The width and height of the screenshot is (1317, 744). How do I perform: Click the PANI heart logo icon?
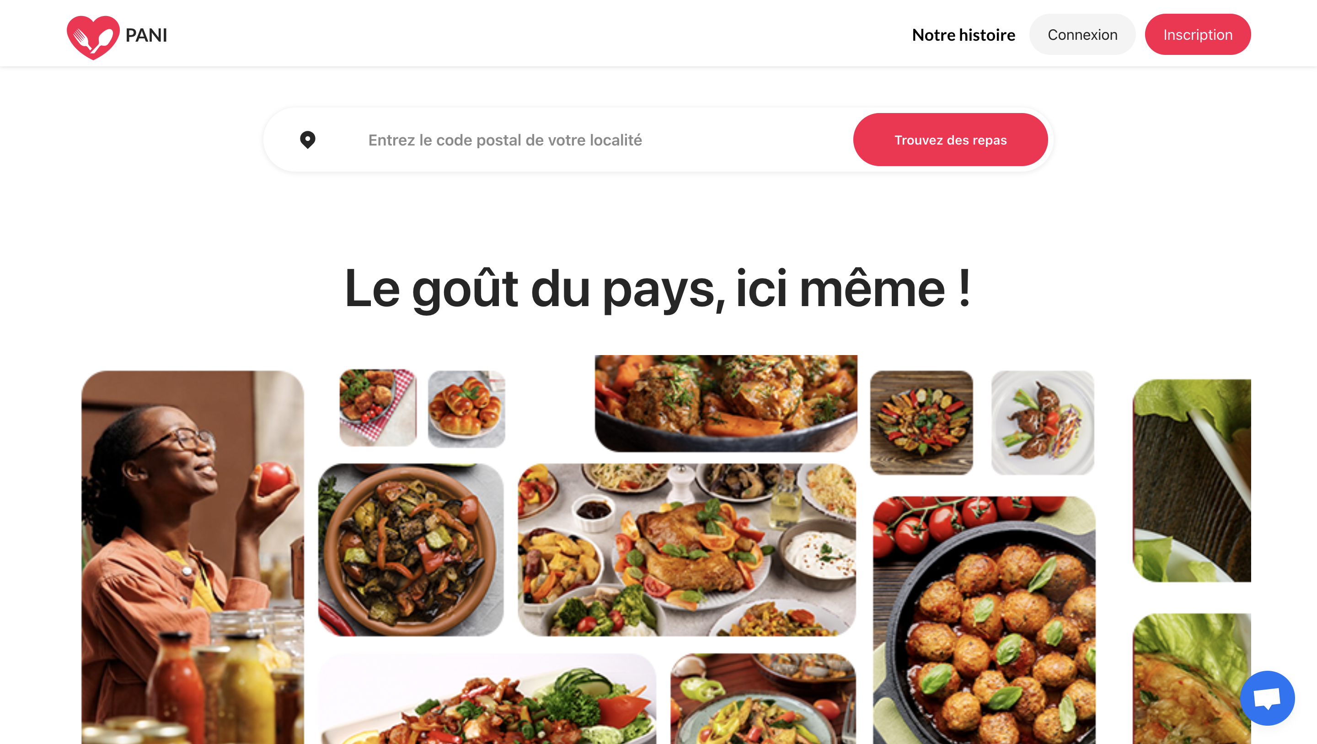93,37
